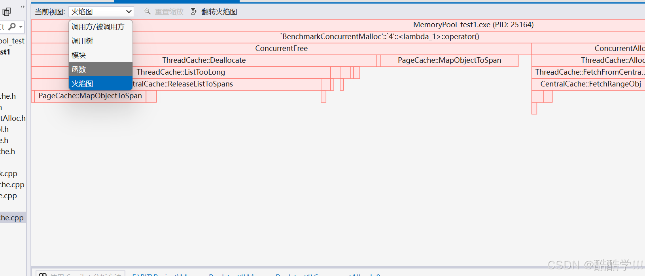
Task: Choose 函数 from the view list
Action: (x=101, y=69)
